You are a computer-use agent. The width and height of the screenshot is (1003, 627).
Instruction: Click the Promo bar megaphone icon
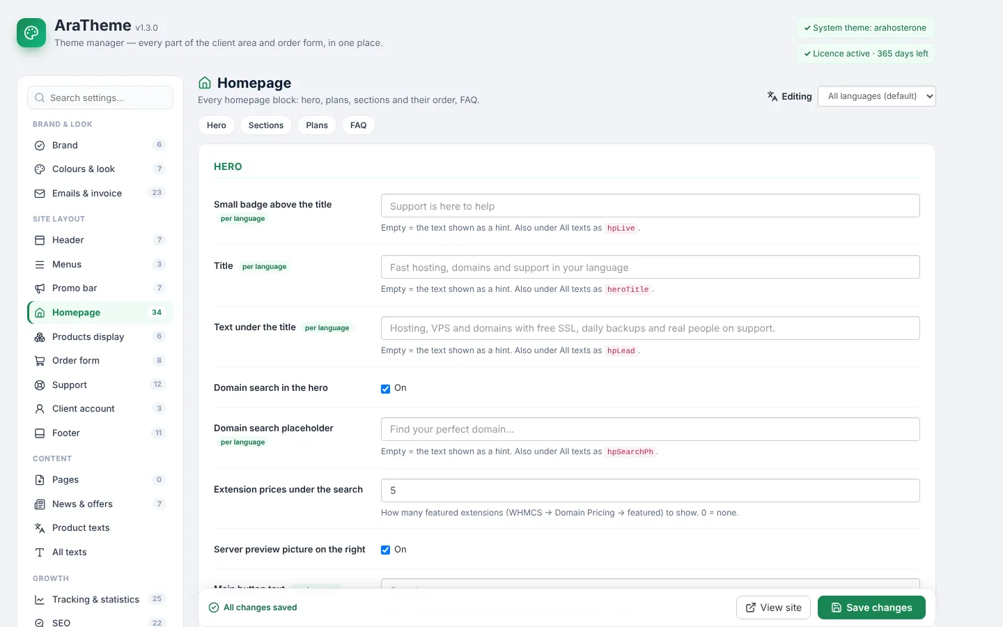click(40, 288)
